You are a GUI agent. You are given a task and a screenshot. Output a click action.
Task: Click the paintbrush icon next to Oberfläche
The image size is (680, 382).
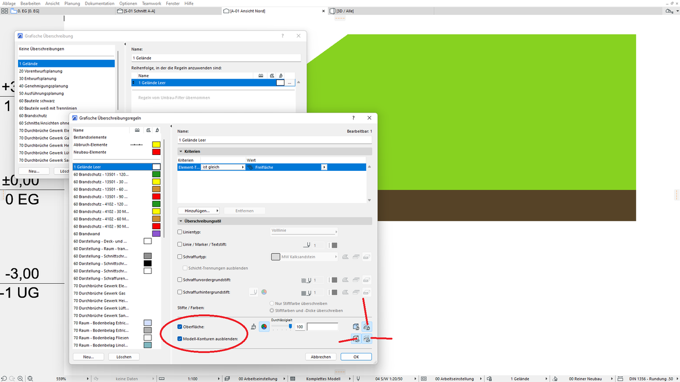tap(253, 326)
